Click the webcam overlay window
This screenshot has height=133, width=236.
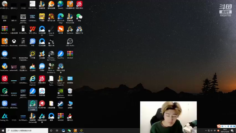pyautogui.click(x=168, y=117)
